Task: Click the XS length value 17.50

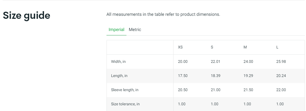Action: pos(183,76)
